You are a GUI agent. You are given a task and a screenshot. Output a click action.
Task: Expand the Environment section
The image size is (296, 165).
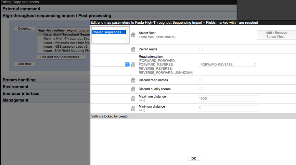point(45,87)
